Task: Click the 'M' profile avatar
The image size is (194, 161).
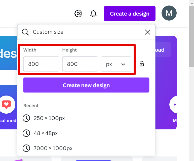Action: coord(169,13)
